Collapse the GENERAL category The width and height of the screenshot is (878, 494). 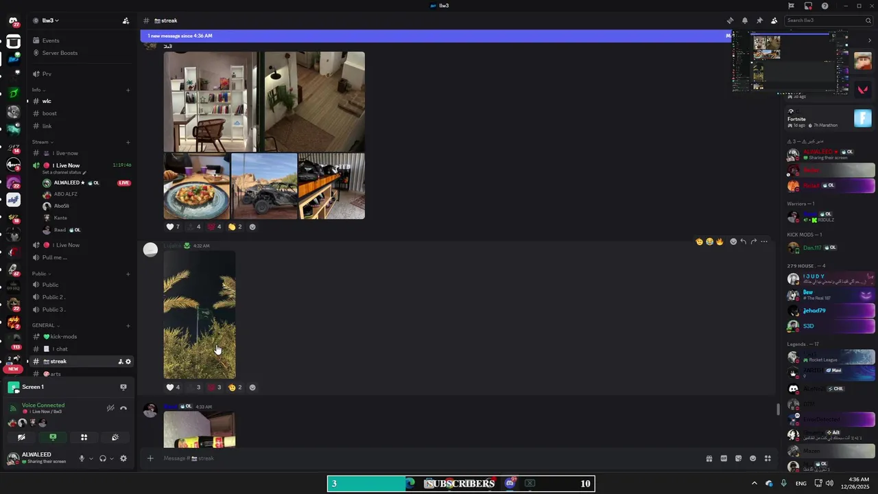45,325
